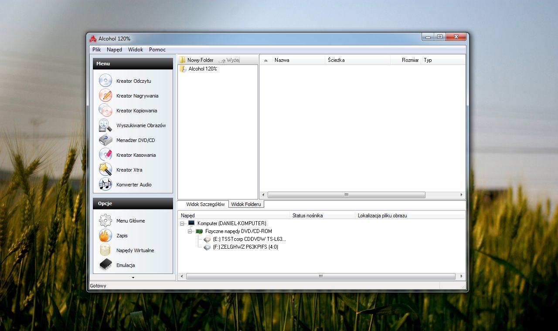Expand sidebar options with down arrow
This screenshot has height=331, width=558.
click(x=133, y=277)
